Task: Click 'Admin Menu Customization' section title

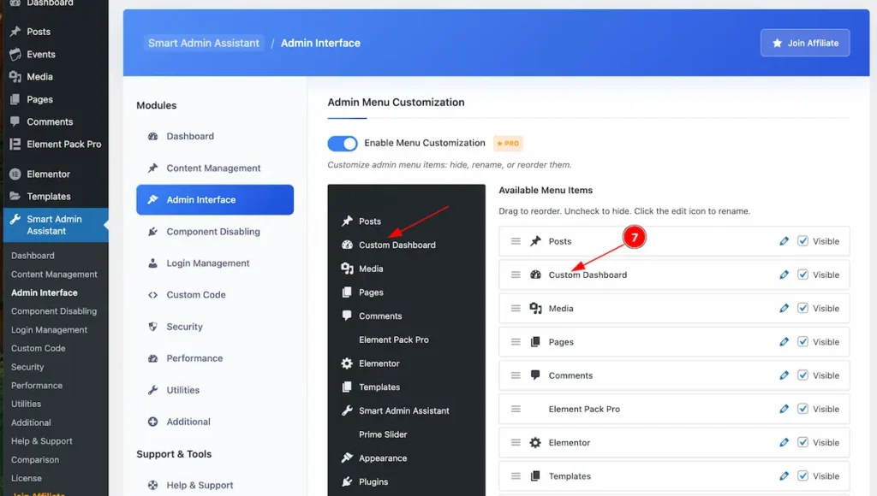Action: (x=396, y=103)
